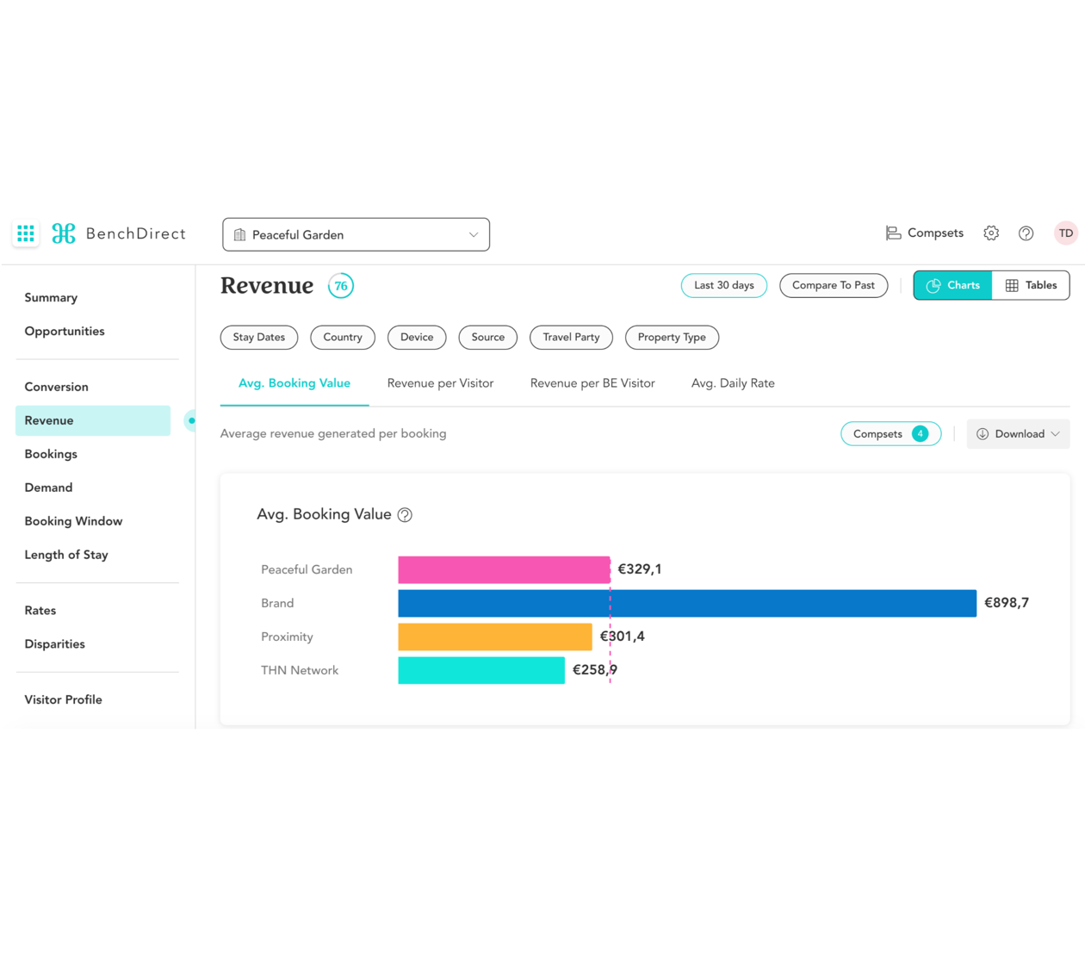Viewport: 1085px width, 969px height.
Task: Click the Compsets icon in top bar
Action: pos(893,233)
